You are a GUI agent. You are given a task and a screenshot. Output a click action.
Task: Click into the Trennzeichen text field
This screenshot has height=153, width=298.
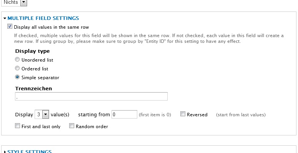[x=91, y=96]
